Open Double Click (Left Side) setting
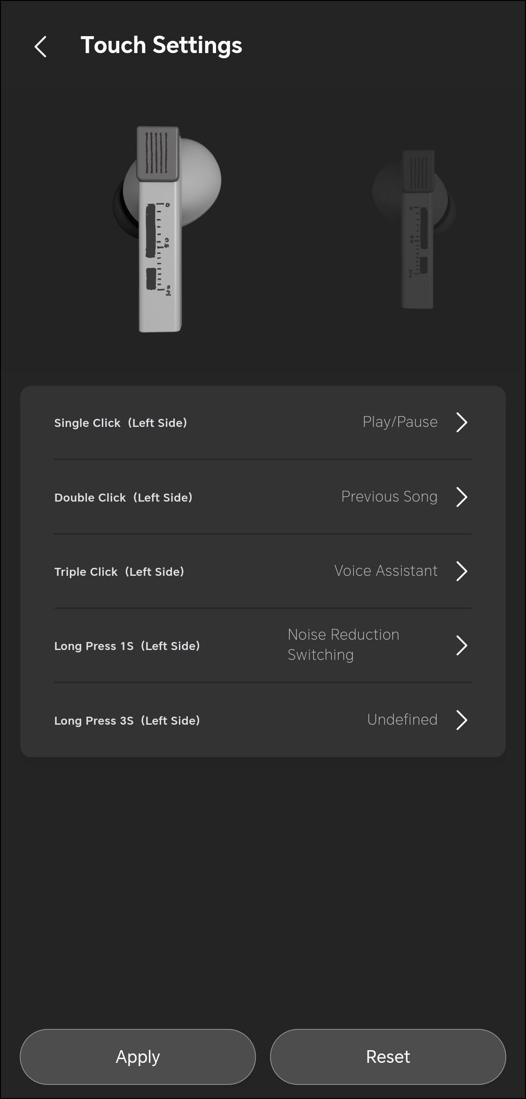 pyautogui.click(x=263, y=497)
